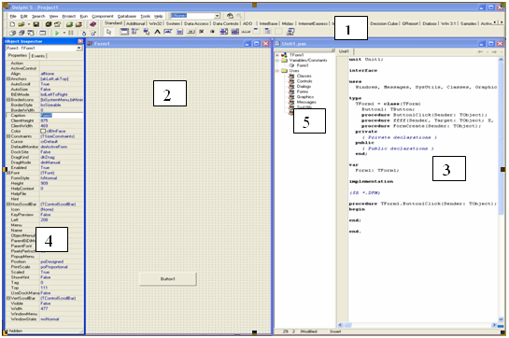
Task: Click the Save All toolbar icon
Action: 49,24
